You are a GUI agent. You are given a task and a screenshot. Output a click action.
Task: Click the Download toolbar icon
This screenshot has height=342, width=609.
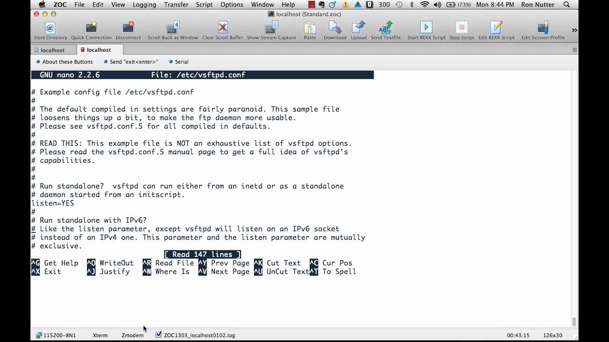335,30
